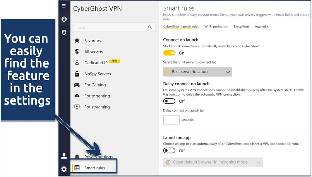Click the Launch an app heading
Viewport: 312px width, 177px height.
(x=177, y=137)
